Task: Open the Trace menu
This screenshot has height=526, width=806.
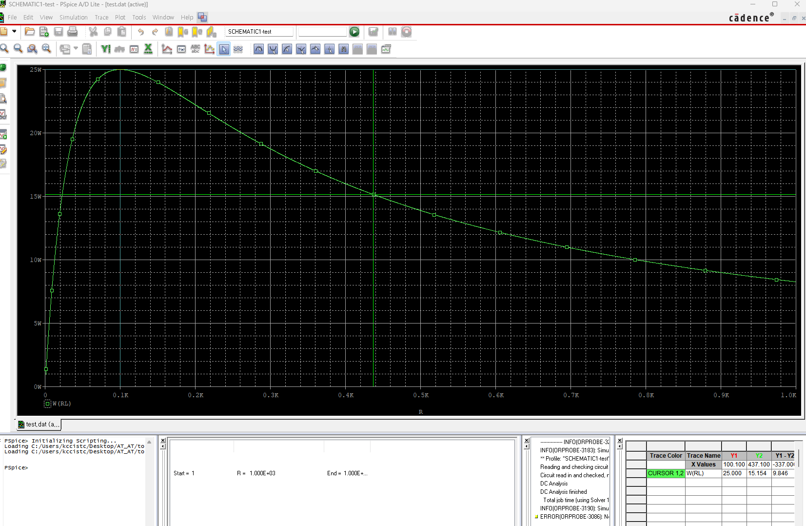Action: click(101, 18)
